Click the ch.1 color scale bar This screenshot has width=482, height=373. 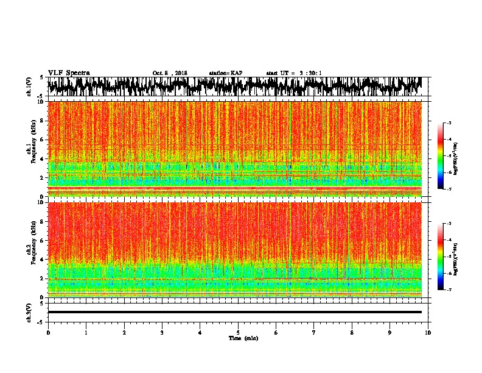pyautogui.click(x=441, y=156)
